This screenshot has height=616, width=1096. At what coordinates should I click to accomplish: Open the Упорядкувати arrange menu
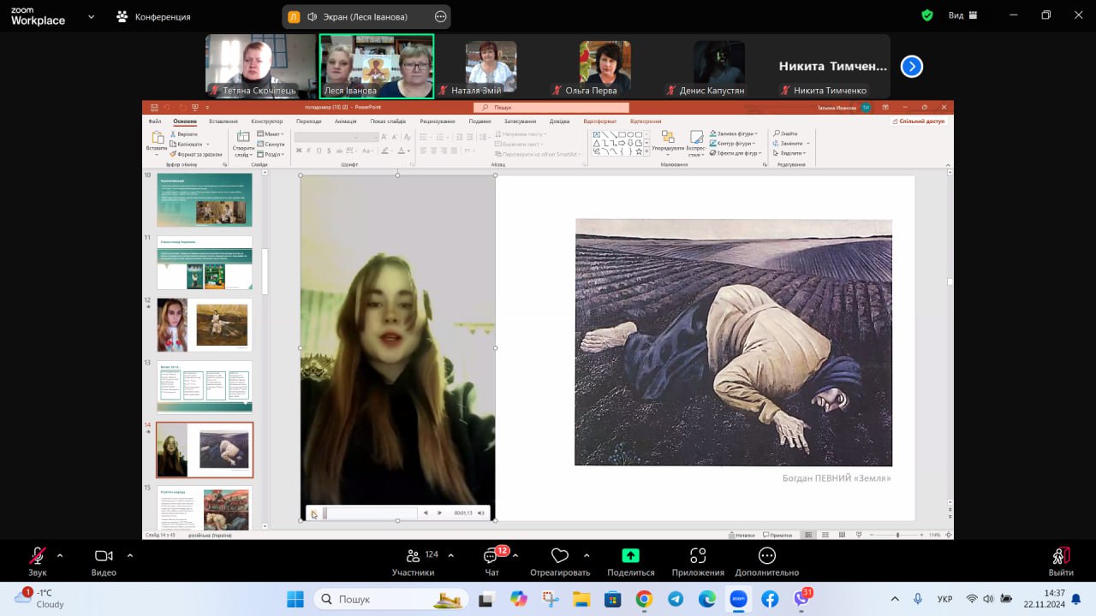[668, 144]
